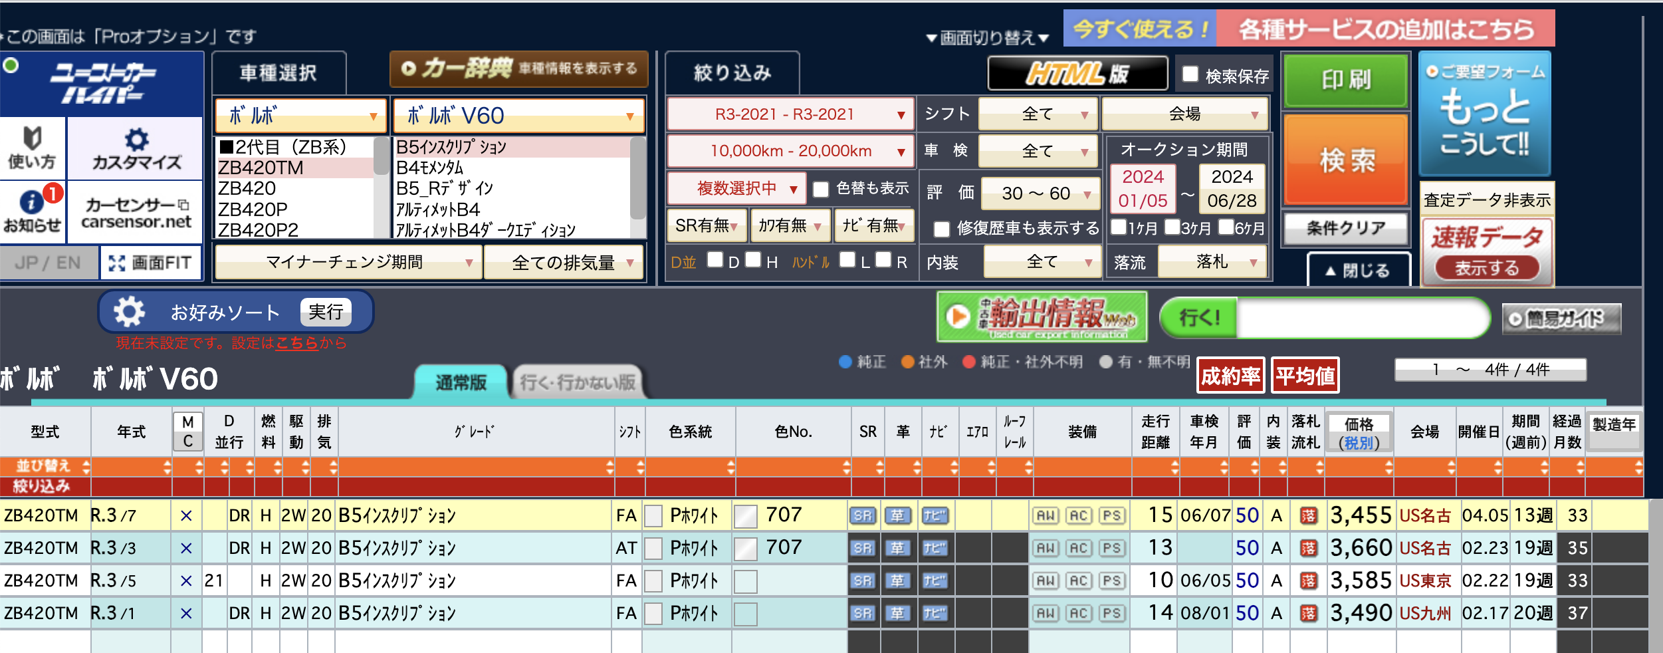Click the input field next to 行く!
Viewport: 1663px width, 653px height.
click(1361, 318)
